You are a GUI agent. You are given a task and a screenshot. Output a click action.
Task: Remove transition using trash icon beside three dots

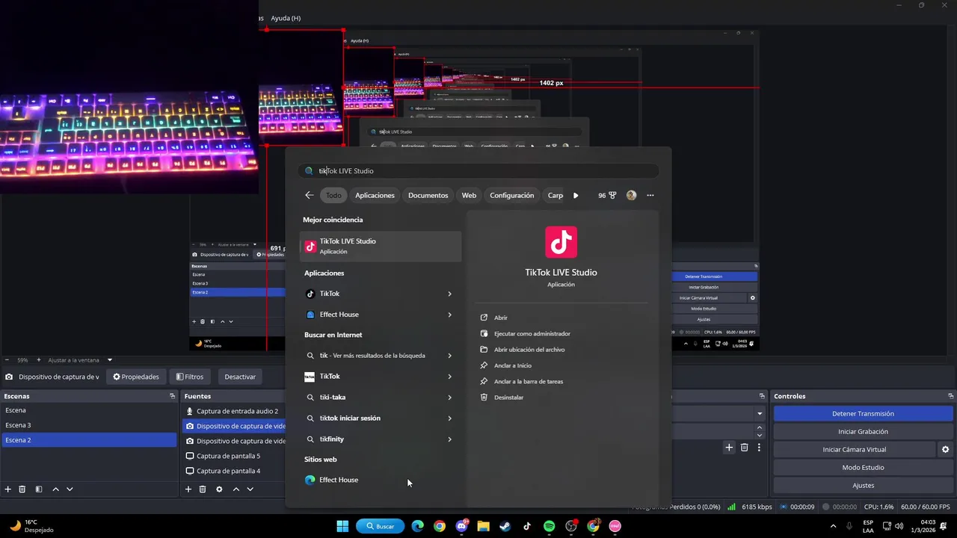[x=744, y=448]
